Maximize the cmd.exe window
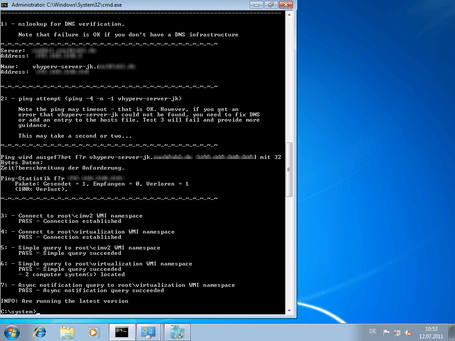The height and width of the screenshot is (341, 455). pyautogui.click(x=271, y=4)
